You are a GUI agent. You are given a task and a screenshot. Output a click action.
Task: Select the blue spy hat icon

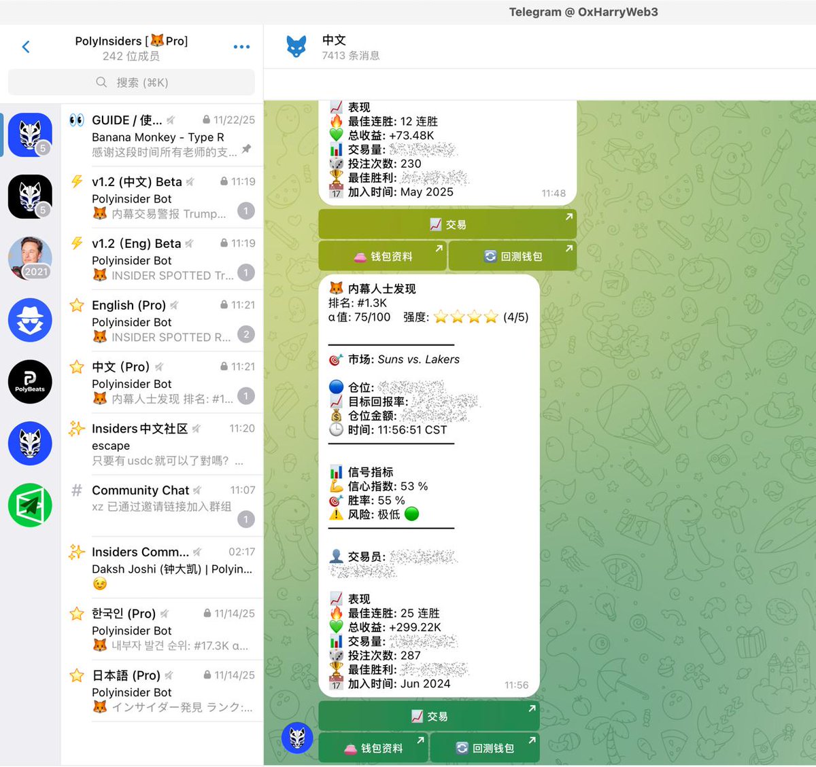pyautogui.click(x=30, y=320)
